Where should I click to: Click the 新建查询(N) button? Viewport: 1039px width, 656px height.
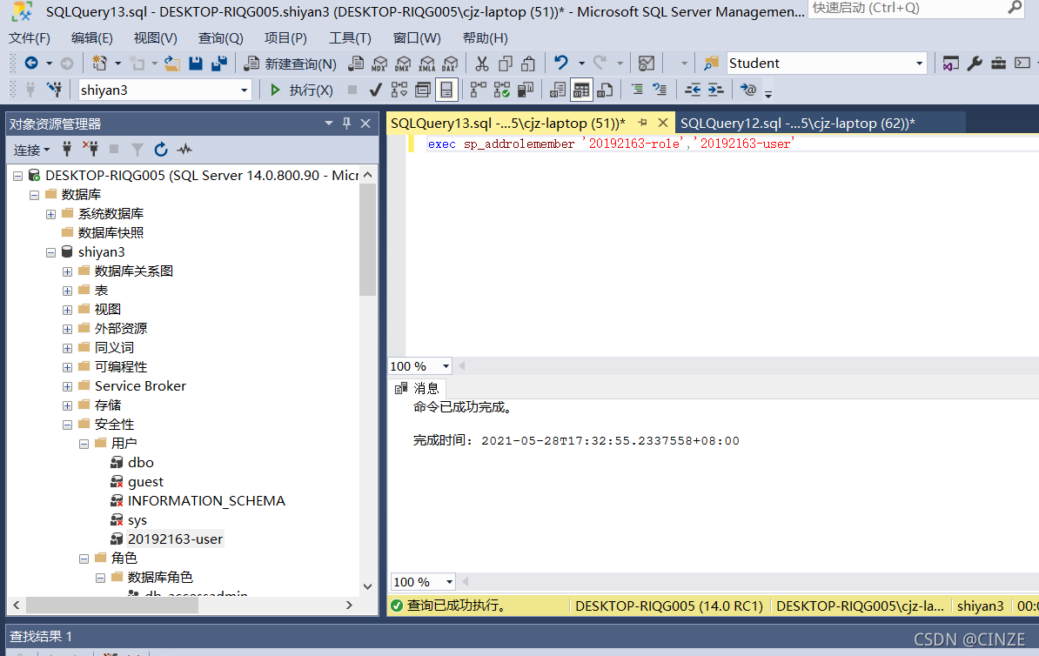click(291, 64)
